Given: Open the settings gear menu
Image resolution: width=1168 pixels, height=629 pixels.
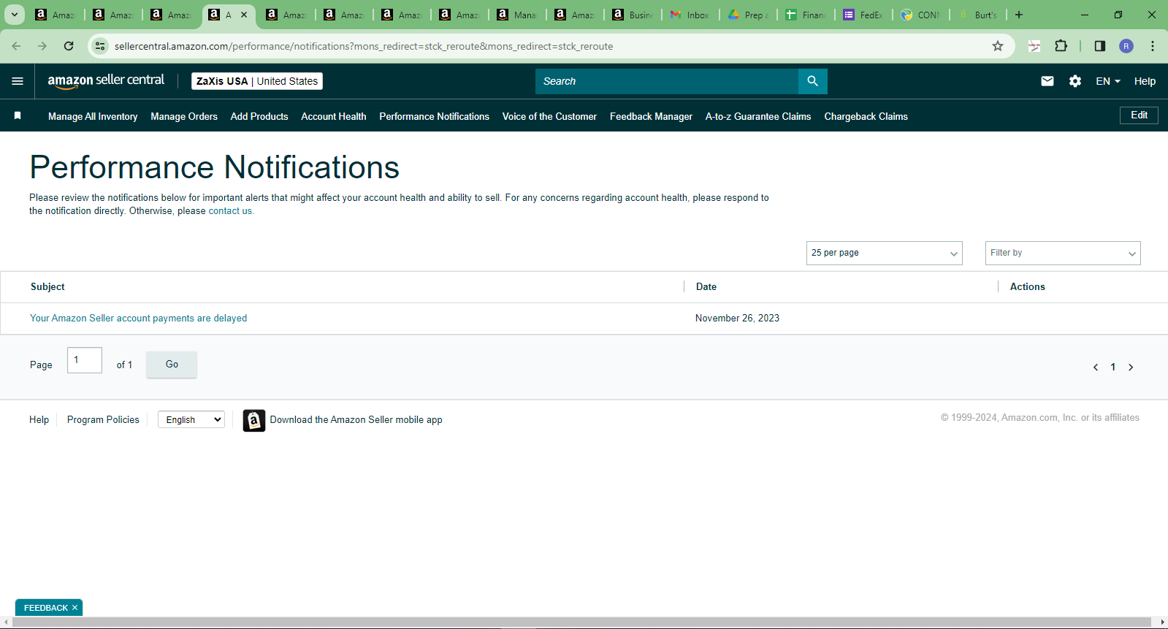Looking at the screenshot, I should tap(1075, 81).
